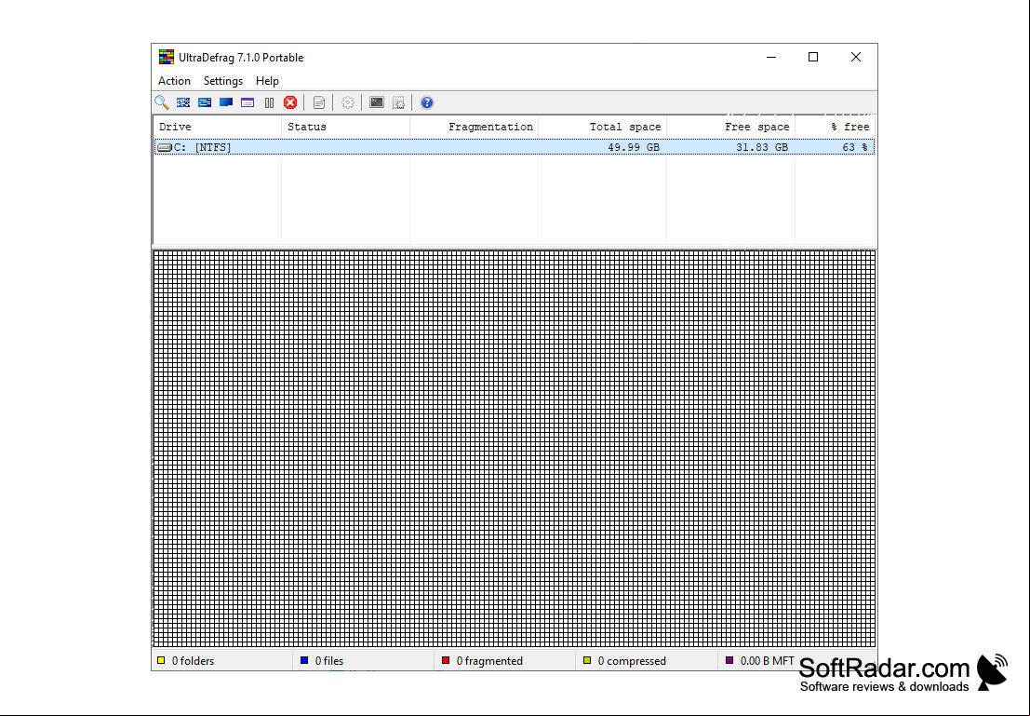Run the Full optimization icon
The width and height of the screenshot is (1030, 716).
click(x=226, y=102)
